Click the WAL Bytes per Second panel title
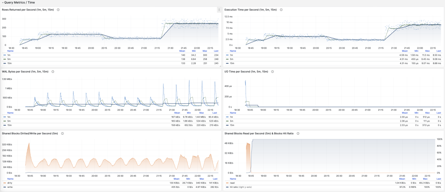The height and width of the screenshot is (192, 445). pos(25,72)
